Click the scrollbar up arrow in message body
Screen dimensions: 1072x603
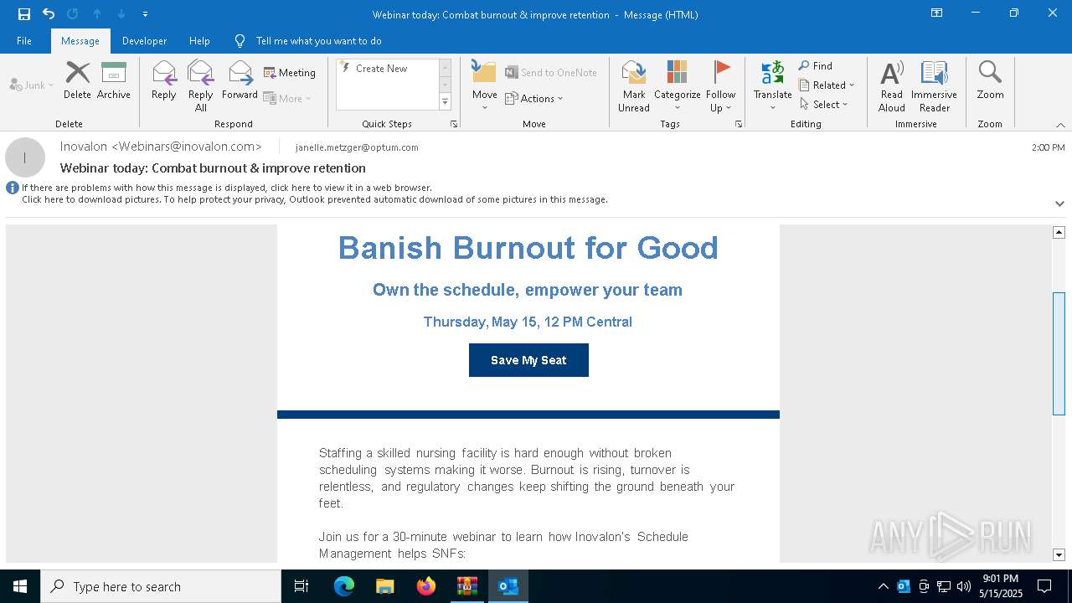1059,232
